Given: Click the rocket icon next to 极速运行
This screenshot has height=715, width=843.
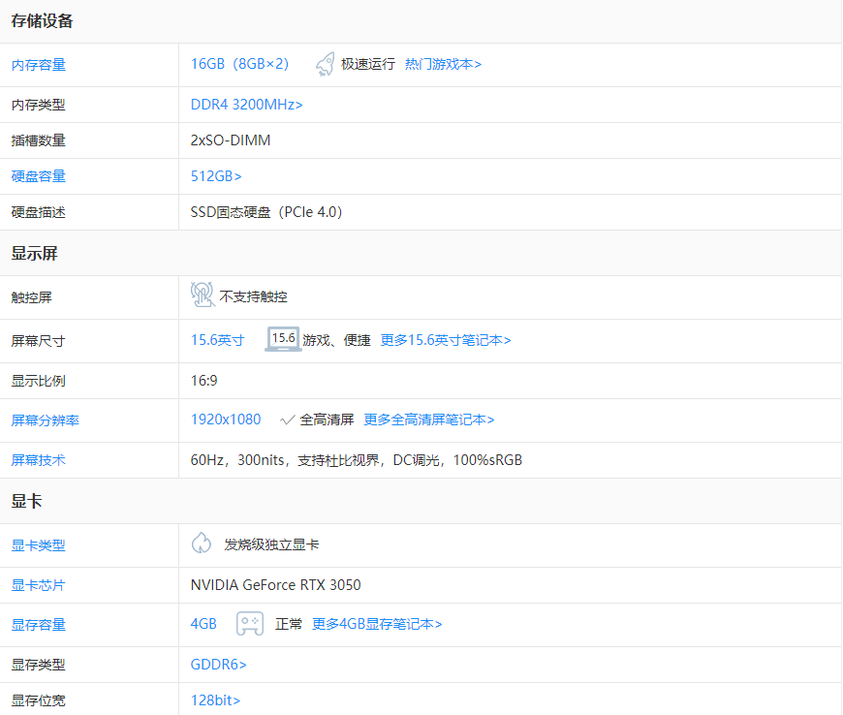Looking at the screenshot, I should pos(324,62).
